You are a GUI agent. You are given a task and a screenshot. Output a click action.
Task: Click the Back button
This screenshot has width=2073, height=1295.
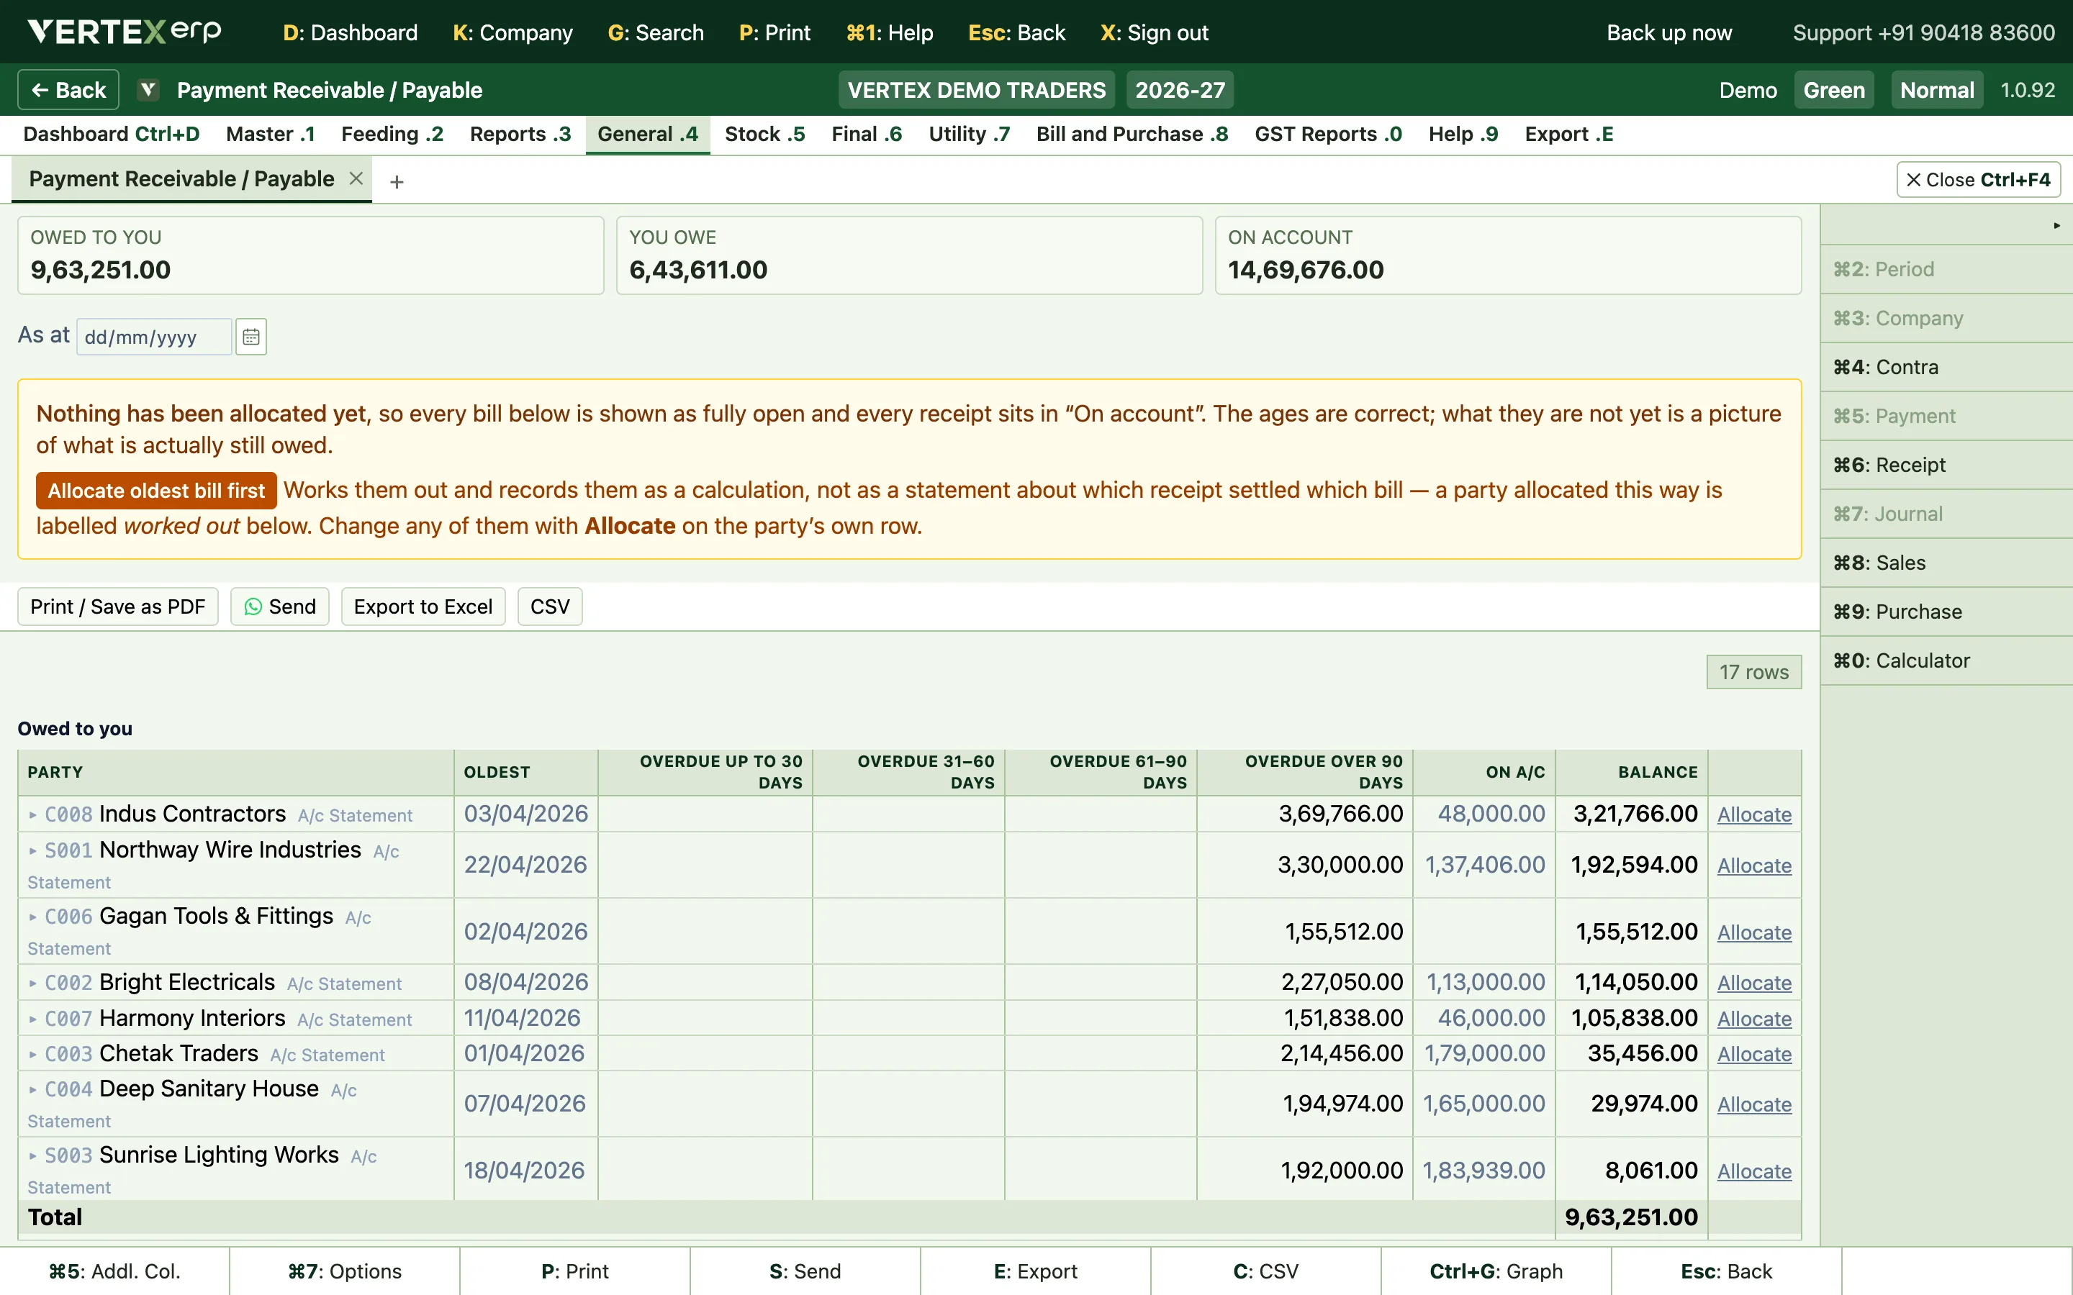pos(68,90)
